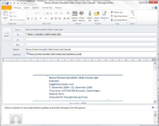Screen dimensions: 159x126
Task: Open Outlook Help question mark icon
Action: [x=156, y=8]
